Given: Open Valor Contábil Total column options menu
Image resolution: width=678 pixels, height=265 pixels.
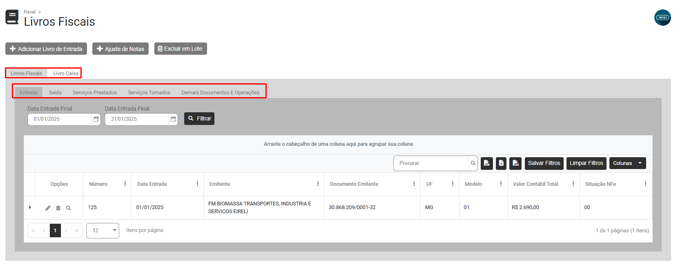Looking at the screenshot, I should coord(573,184).
